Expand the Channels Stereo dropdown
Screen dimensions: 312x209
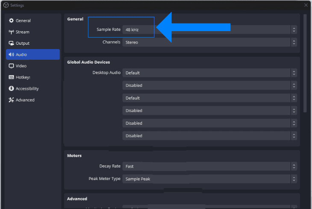pyautogui.click(x=210, y=42)
